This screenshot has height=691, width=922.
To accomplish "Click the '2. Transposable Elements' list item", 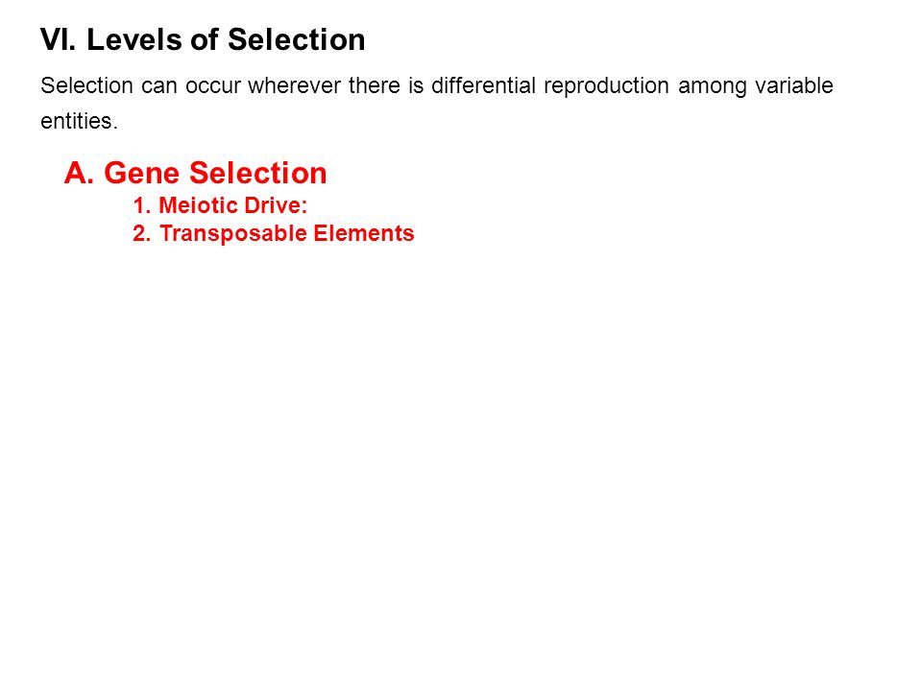I will click(x=274, y=233).
